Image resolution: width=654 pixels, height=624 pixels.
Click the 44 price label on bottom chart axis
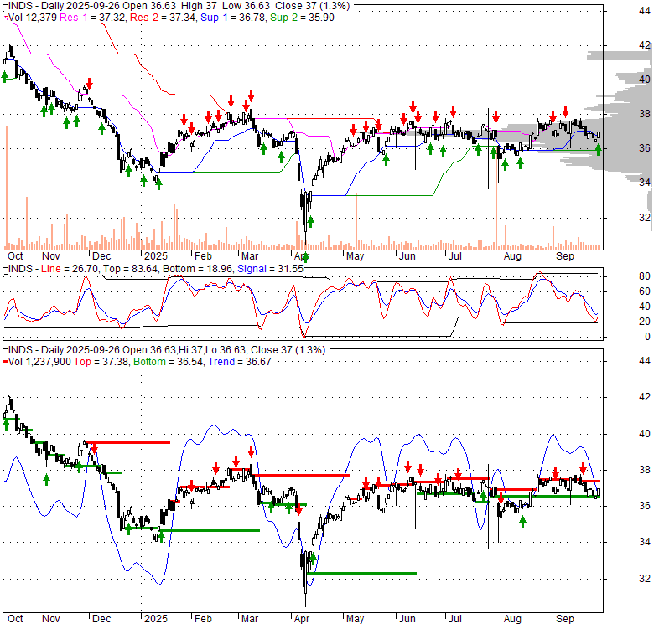pyautogui.click(x=645, y=361)
